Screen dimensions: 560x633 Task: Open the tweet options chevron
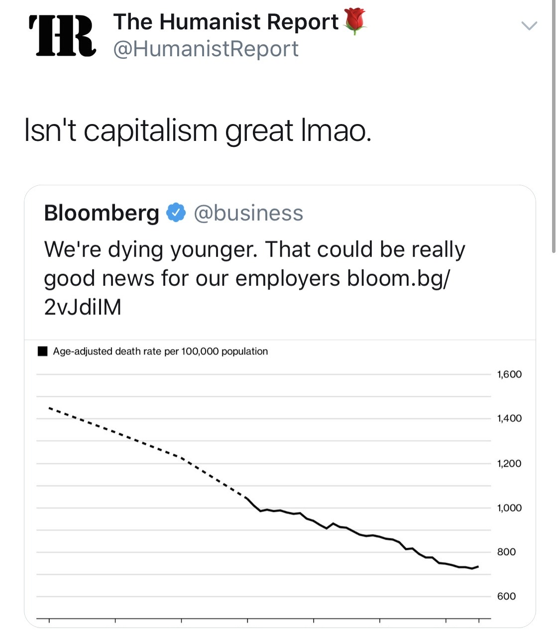pos(529,25)
